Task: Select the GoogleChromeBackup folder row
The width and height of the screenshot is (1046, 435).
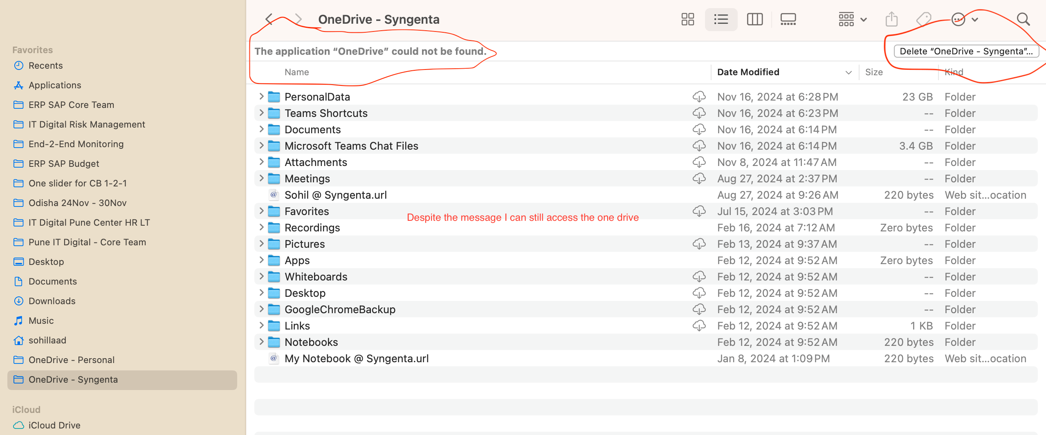Action: (646, 309)
